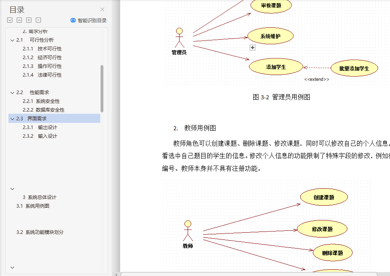The image size is (390, 276).
Task: Toggle the chevron at the outline bottom
Action: pyautogui.click(x=12, y=267)
